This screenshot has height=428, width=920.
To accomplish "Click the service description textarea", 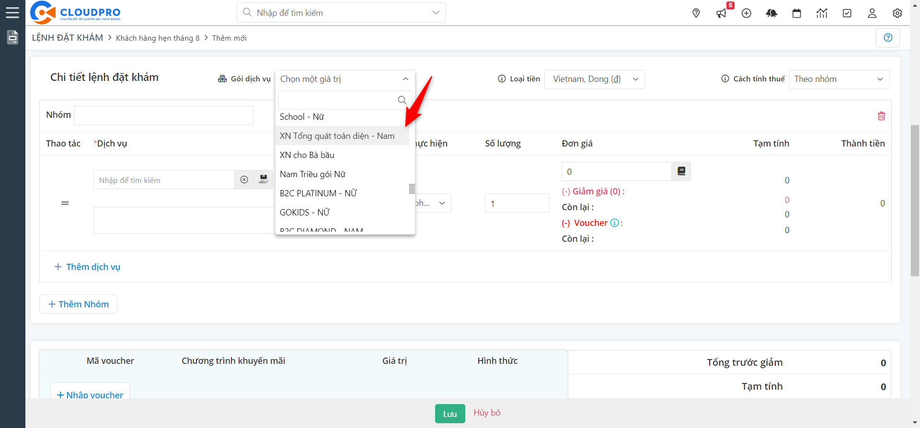I will [x=184, y=220].
